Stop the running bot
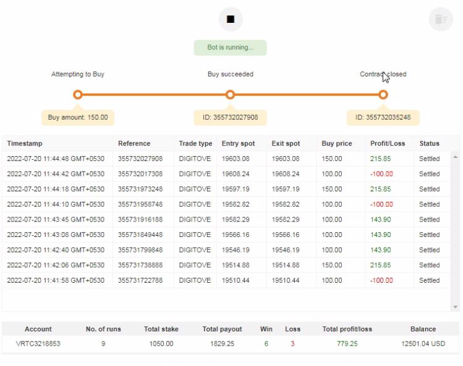The height and width of the screenshot is (366, 463). (x=231, y=19)
